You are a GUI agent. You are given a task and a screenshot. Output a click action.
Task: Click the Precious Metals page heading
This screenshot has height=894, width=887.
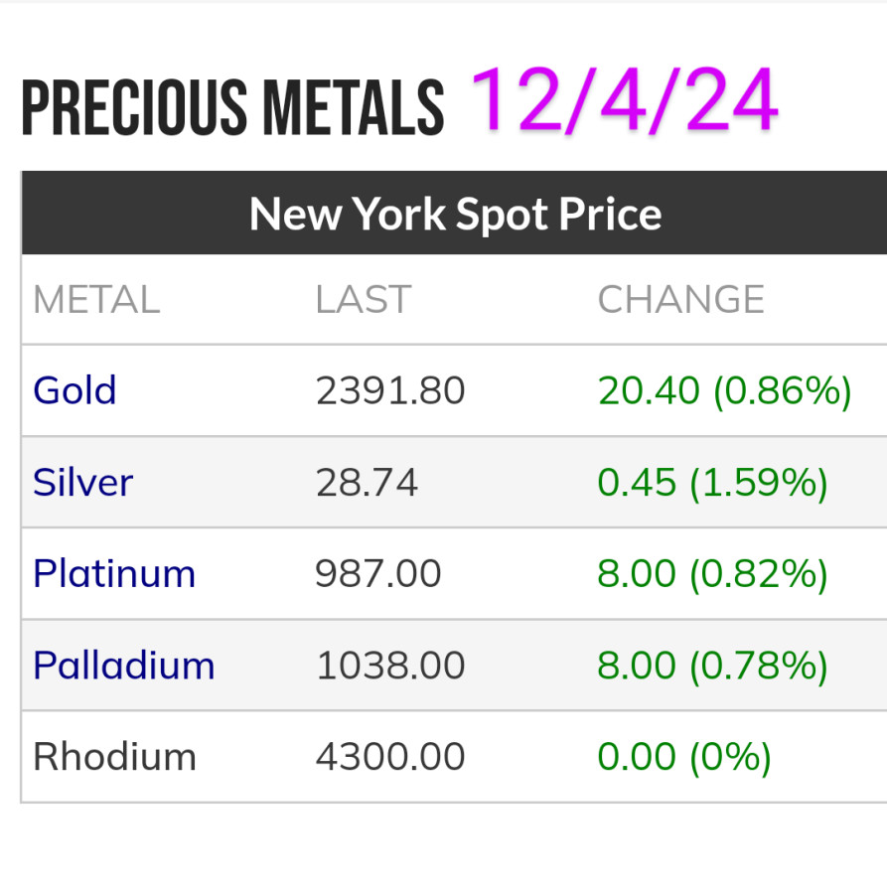click(x=232, y=107)
